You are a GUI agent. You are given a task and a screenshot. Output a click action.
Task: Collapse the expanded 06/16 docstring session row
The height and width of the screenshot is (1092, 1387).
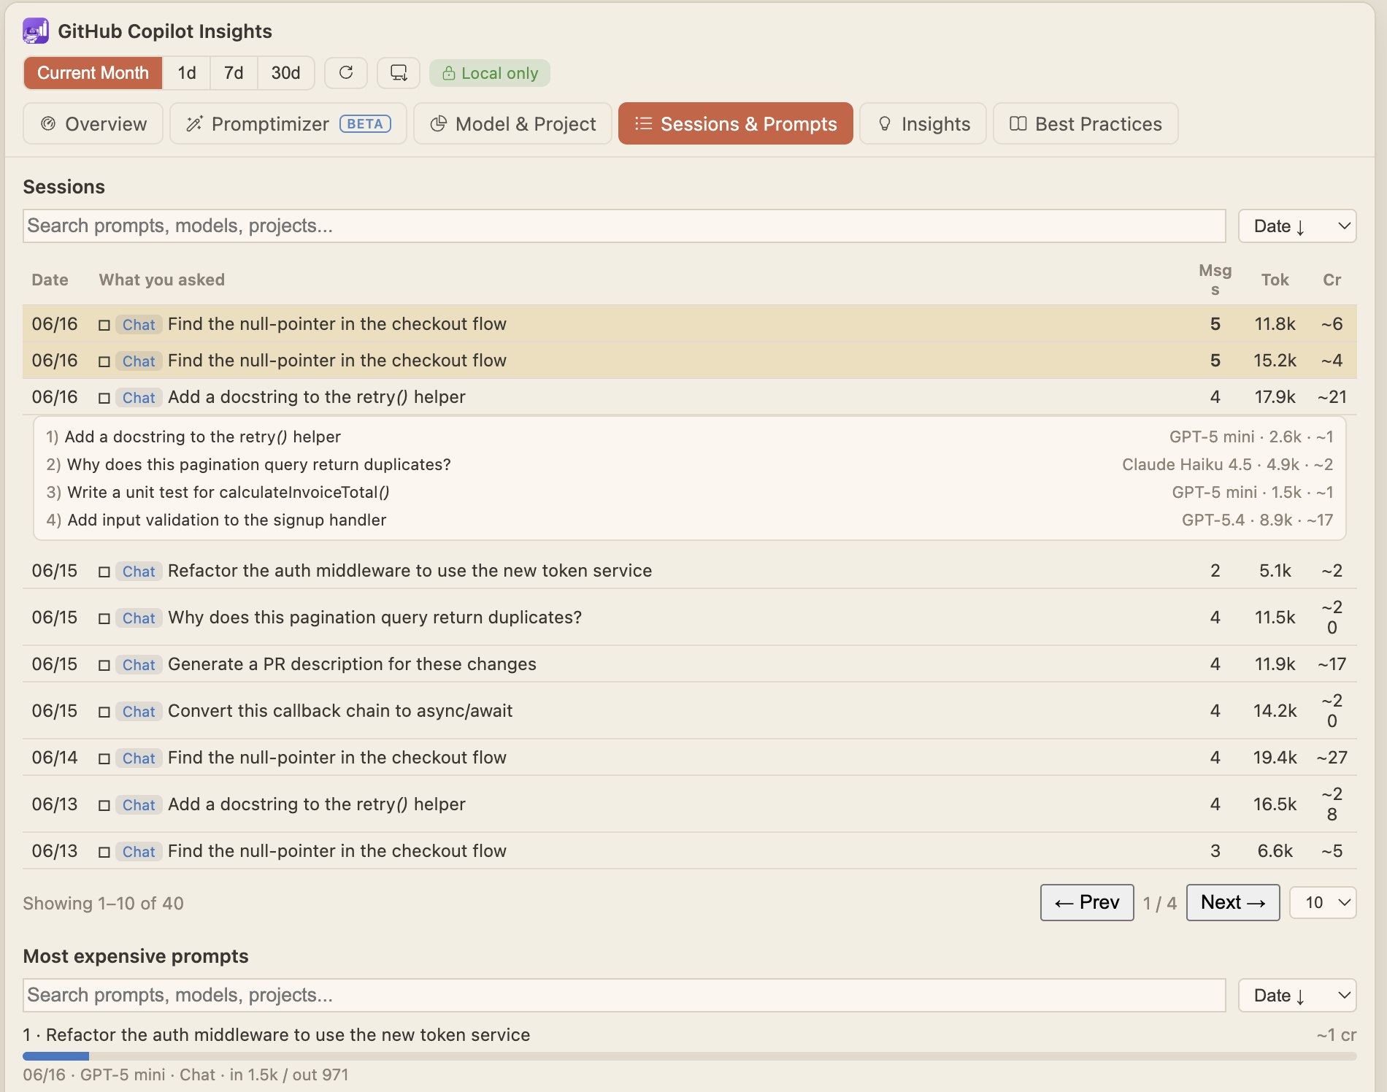point(690,397)
